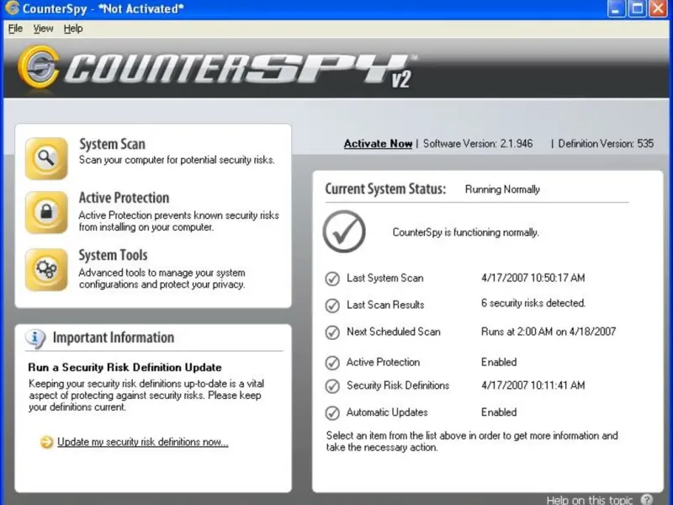
Task: Maximize the CounterSpy window
Action: click(x=638, y=8)
